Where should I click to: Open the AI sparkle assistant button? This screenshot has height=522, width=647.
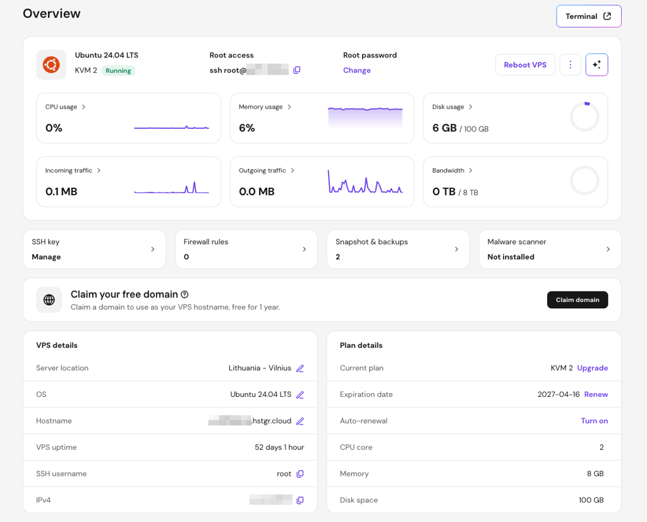click(596, 65)
